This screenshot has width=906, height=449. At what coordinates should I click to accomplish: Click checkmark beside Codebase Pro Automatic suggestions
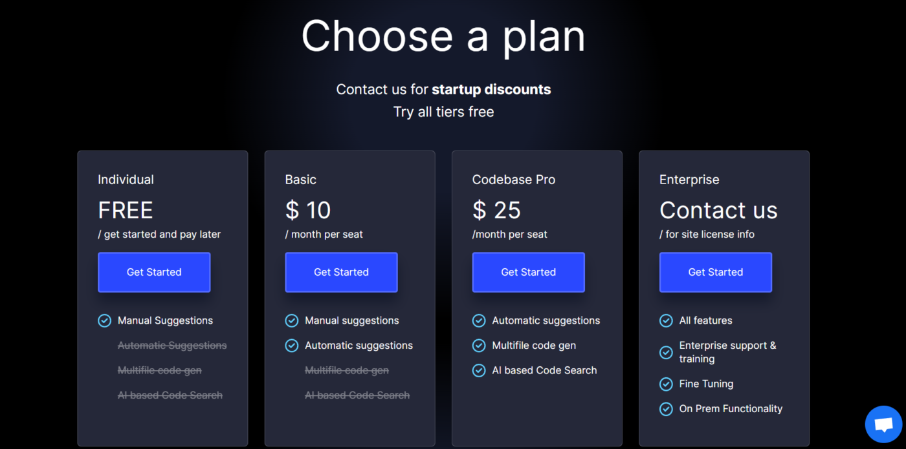click(x=479, y=320)
